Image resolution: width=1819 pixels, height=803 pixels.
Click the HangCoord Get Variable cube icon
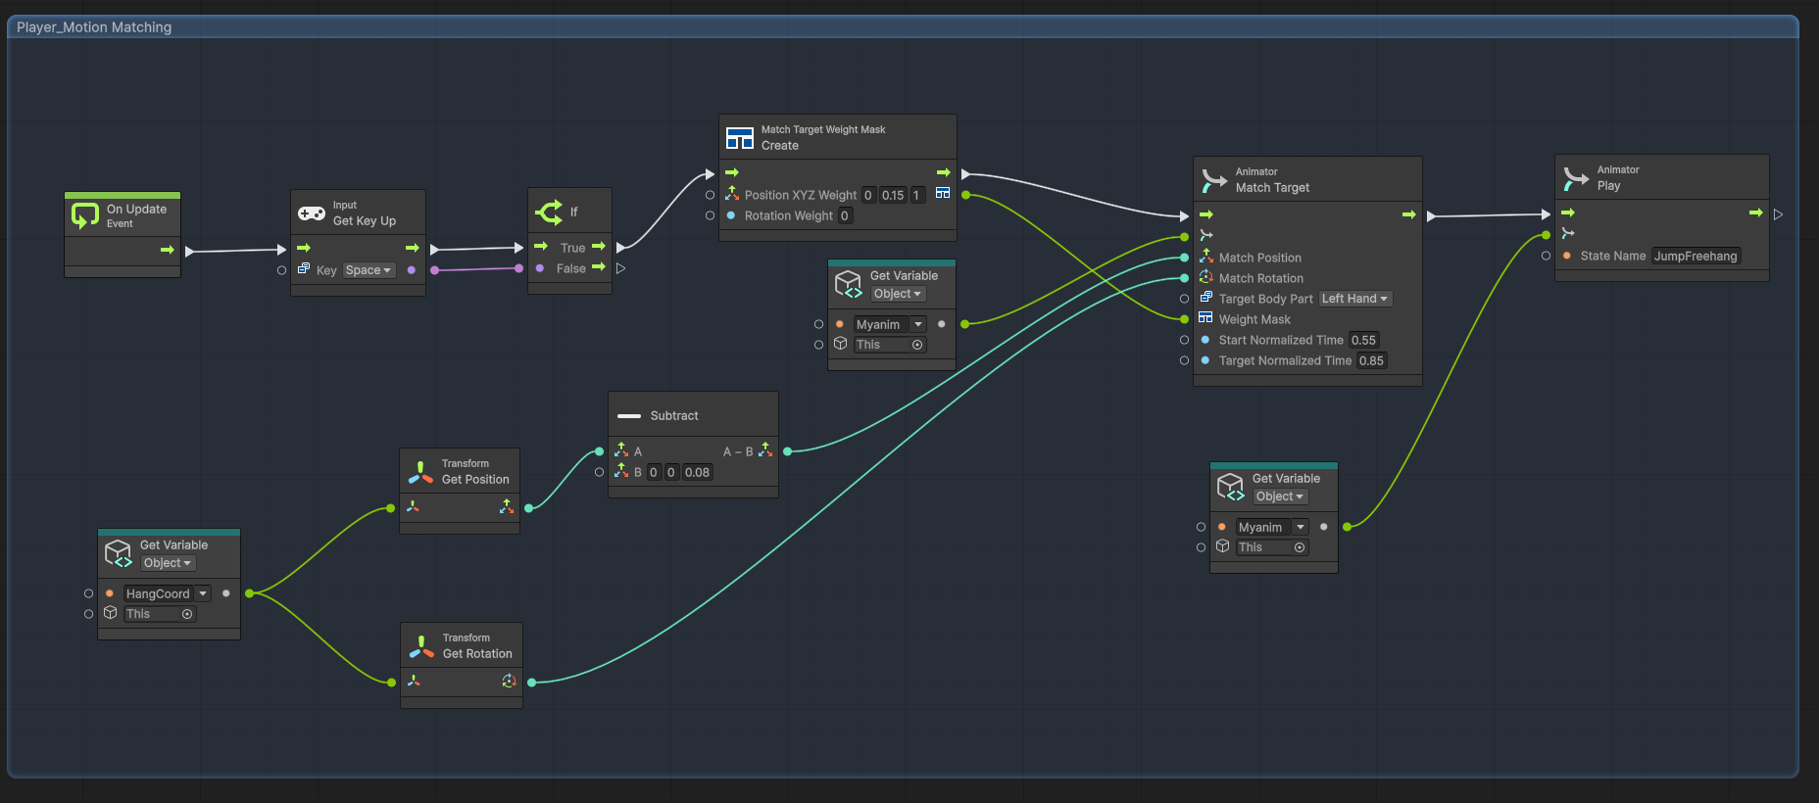[119, 554]
